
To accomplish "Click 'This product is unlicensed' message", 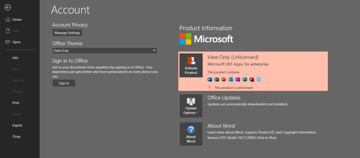I will pyautogui.click(x=233, y=88).
